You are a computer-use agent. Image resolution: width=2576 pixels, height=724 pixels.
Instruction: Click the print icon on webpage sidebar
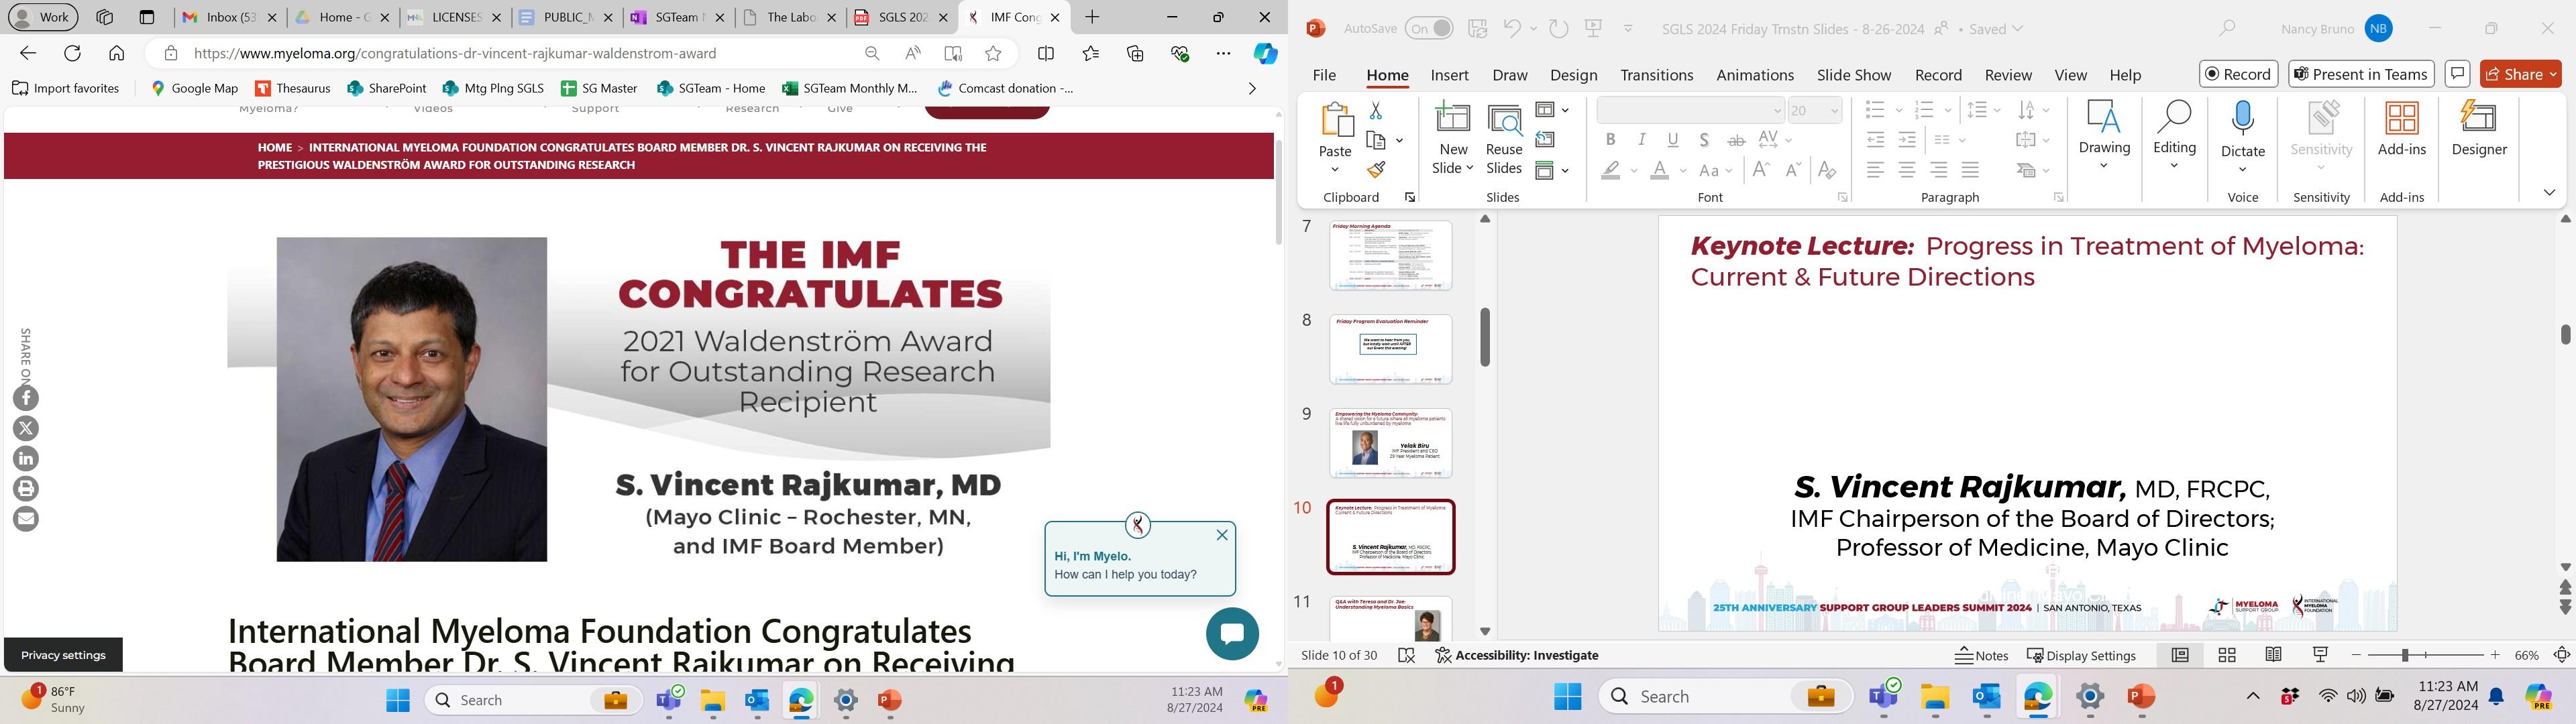(26, 489)
